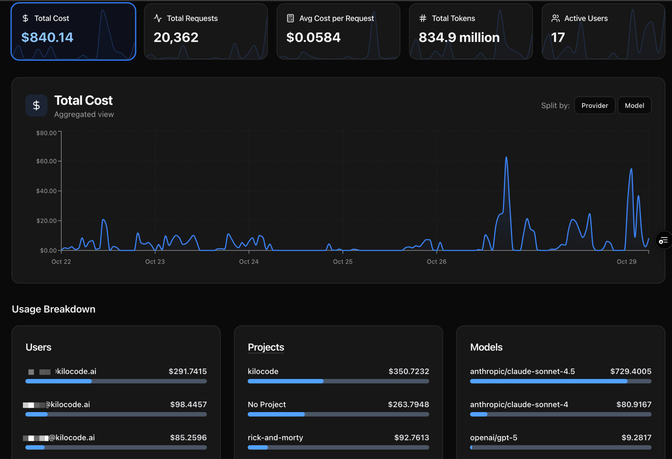Switch to the Total Requests metric card
Viewport: 672px width, 459px height.
pyautogui.click(x=206, y=32)
